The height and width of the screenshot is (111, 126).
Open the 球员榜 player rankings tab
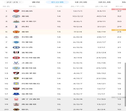click(81, 2)
